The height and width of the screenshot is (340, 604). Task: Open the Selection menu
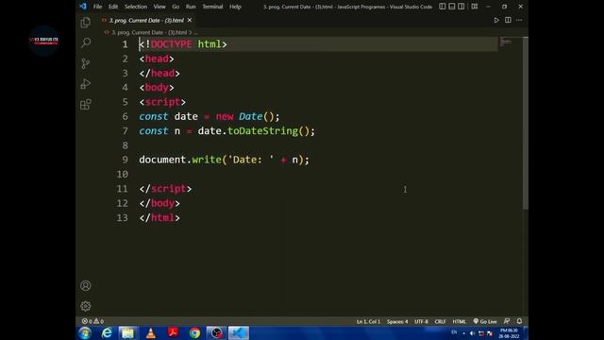pyautogui.click(x=136, y=7)
